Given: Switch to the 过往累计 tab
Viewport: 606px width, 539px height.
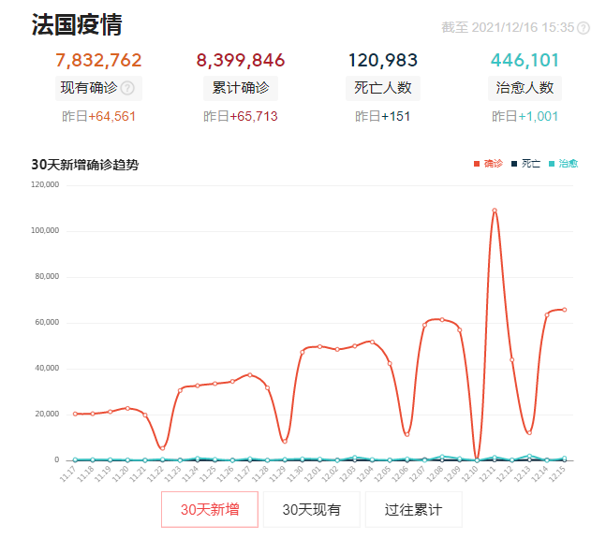Looking at the screenshot, I should point(414,509).
